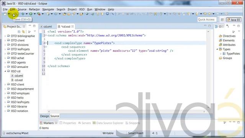Select cd.xml in the XSD cd project
The image size is (245, 138).
pos(17,76)
